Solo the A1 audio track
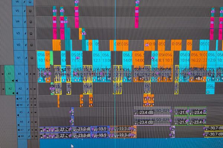This screenshot has height=148, width=223. [31, 74]
